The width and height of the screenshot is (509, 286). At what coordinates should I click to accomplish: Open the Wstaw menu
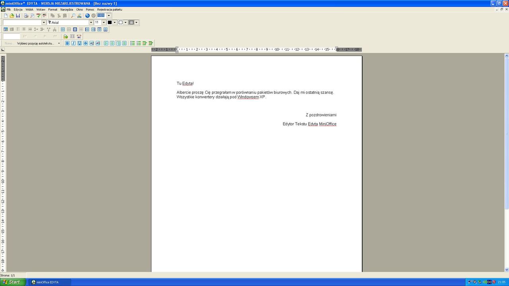(x=41, y=10)
